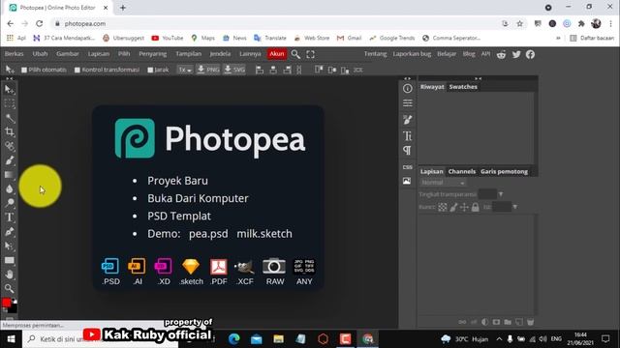Select the Gradient tool
620x348 pixels.
[x=9, y=174]
